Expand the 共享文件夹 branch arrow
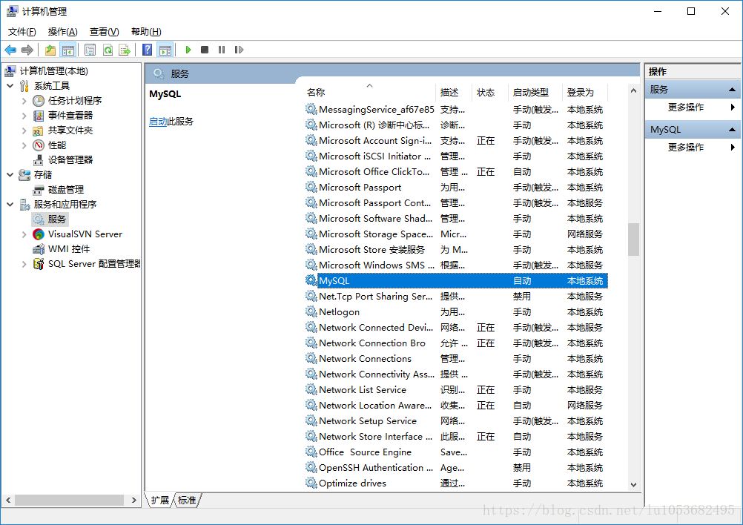Viewport: 743px width, 525px height. [24, 131]
